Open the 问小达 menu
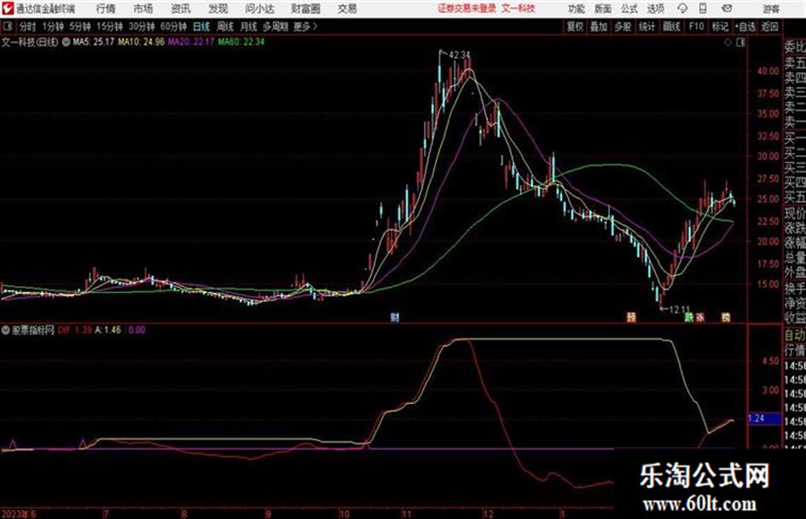 tap(259, 9)
